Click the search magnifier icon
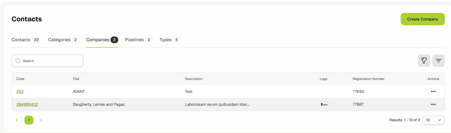 18,61
